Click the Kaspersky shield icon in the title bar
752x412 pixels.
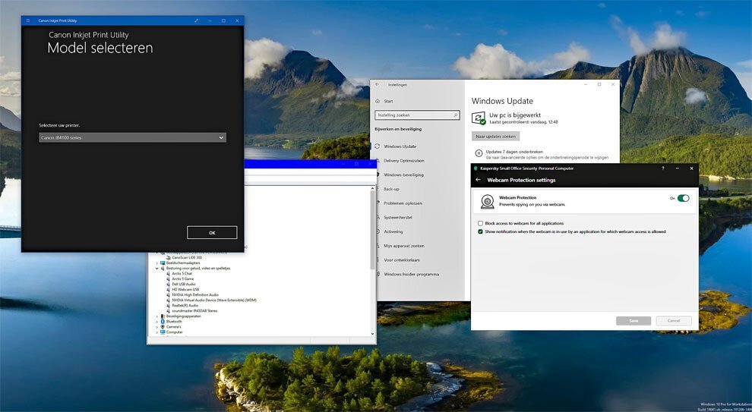[476, 168]
